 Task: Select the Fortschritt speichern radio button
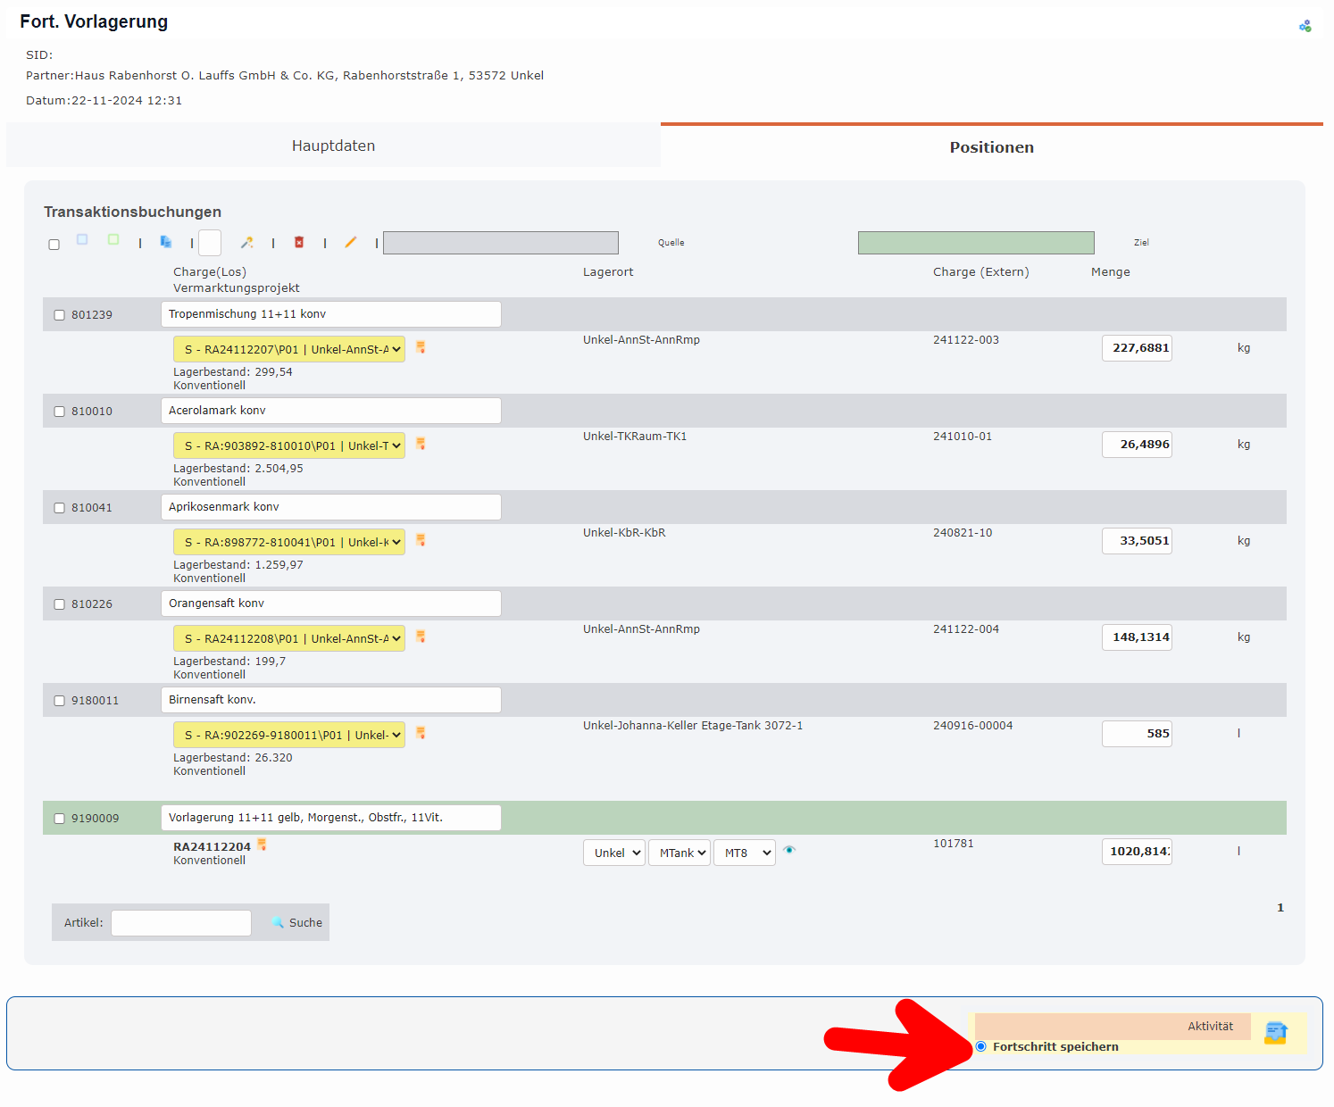coord(981,1046)
